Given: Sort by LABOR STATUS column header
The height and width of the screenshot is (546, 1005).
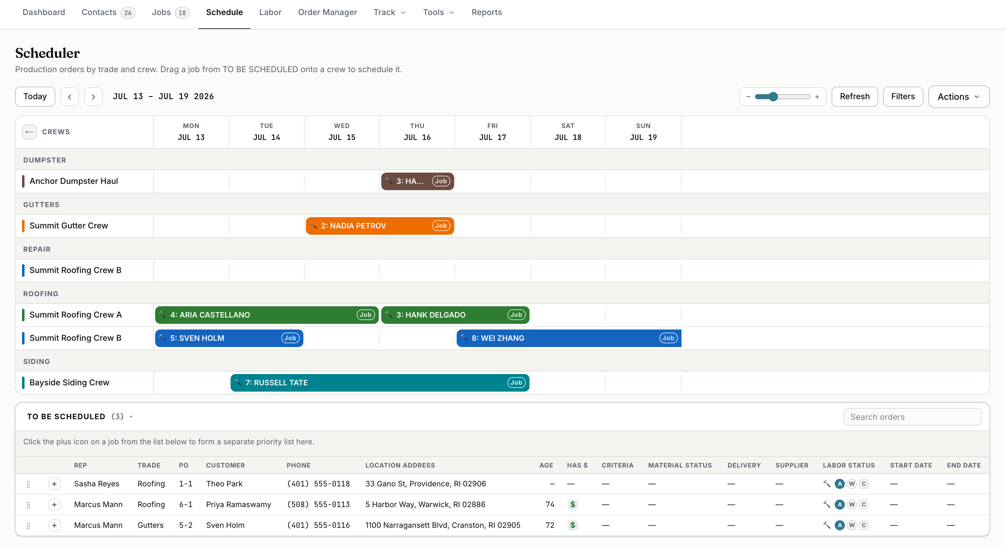Looking at the screenshot, I should (849, 465).
